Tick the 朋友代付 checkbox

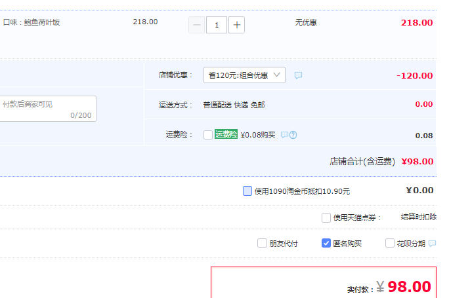(262, 243)
